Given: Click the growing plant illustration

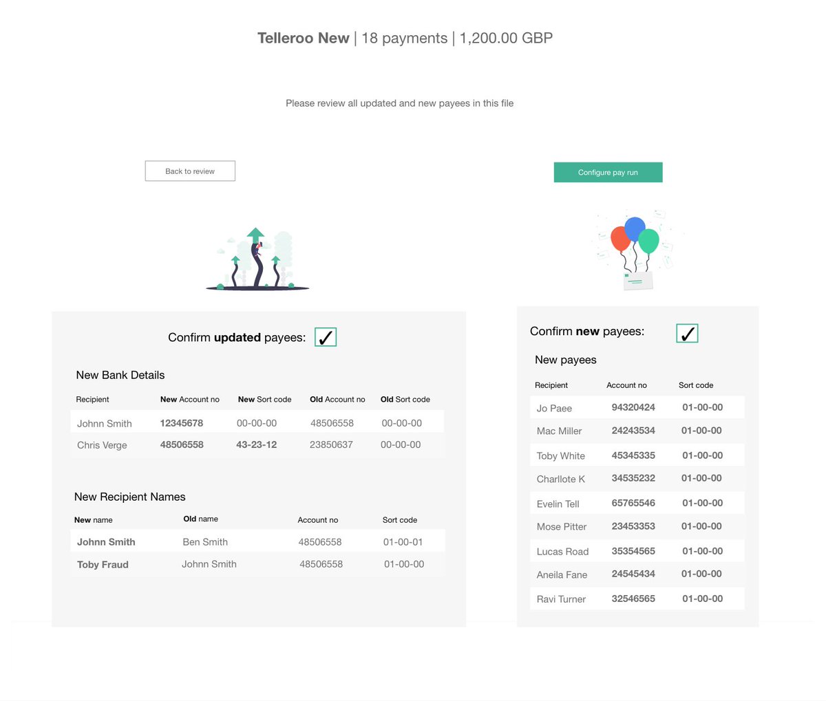Looking at the screenshot, I should (x=257, y=259).
